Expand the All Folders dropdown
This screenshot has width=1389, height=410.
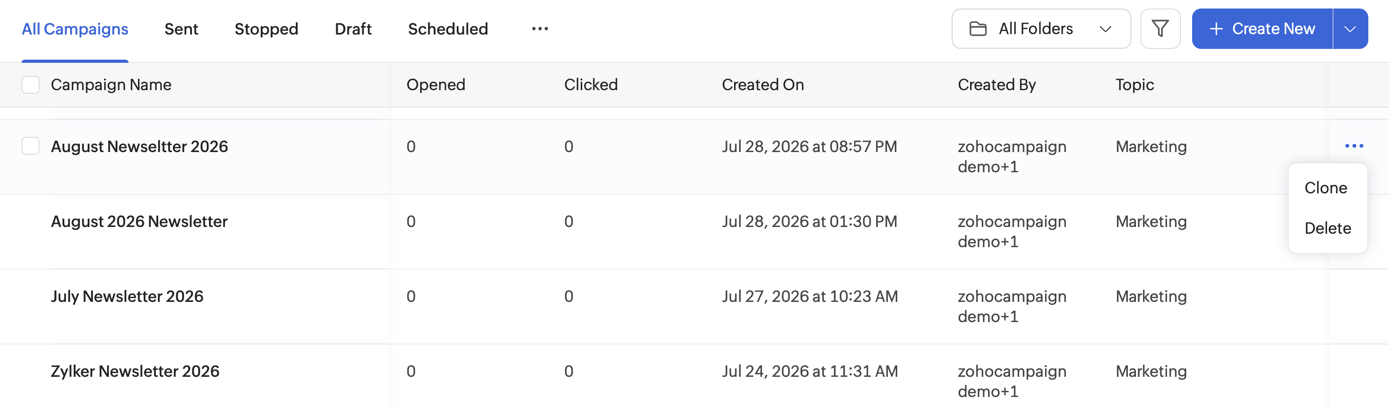[x=1041, y=29]
